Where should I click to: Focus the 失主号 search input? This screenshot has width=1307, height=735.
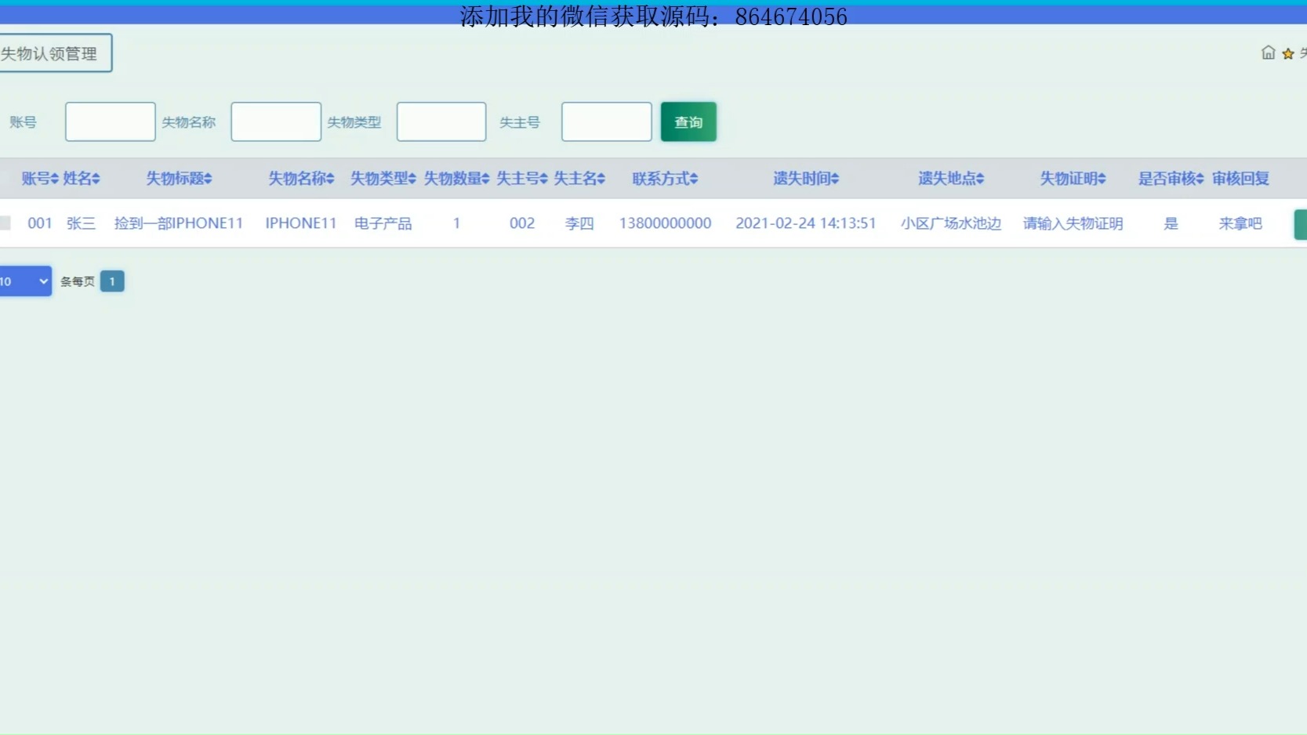[607, 121]
